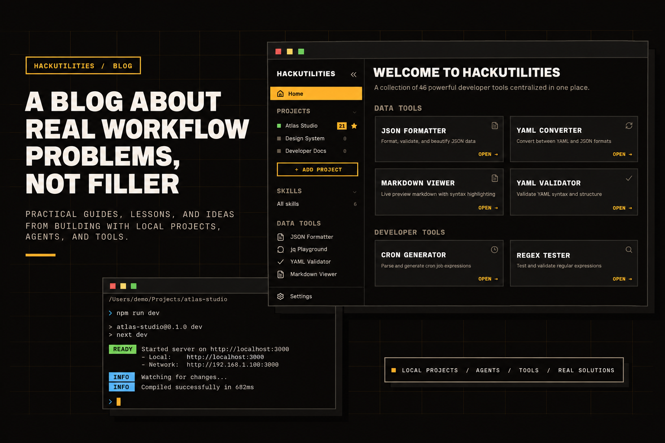This screenshot has height=443, width=665.
Task: Click the Compiled successfully in 682ms line
Action: [x=197, y=387]
